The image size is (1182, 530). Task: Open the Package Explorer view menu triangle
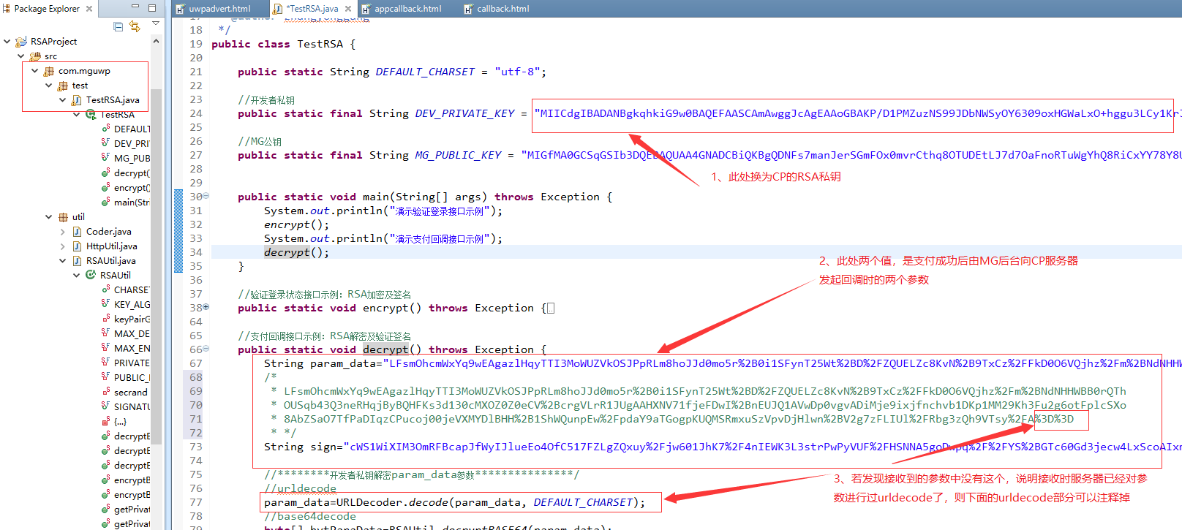coord(156,24)
